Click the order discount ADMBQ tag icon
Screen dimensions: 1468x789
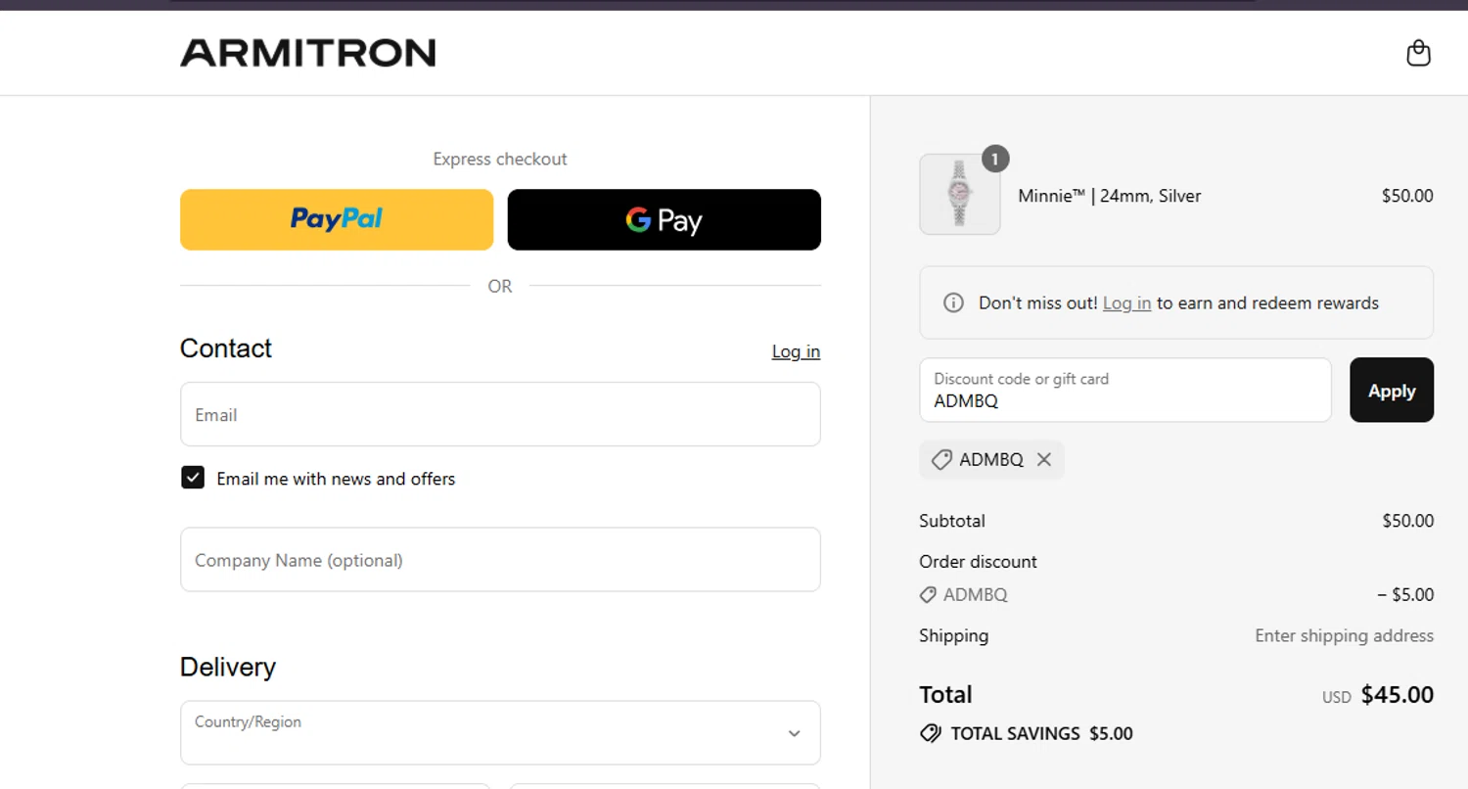[928, 595]
